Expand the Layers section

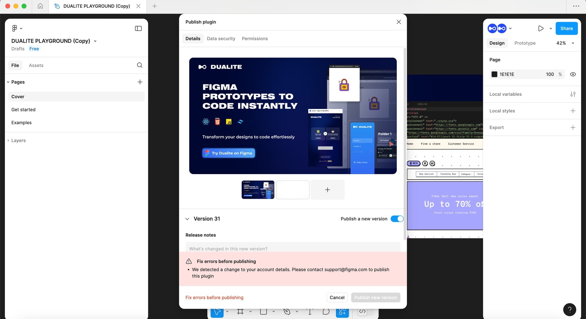click(8, 141)
